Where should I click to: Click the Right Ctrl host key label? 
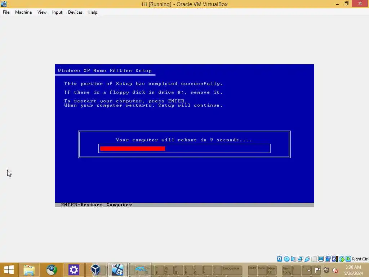(x=360, y=259)
